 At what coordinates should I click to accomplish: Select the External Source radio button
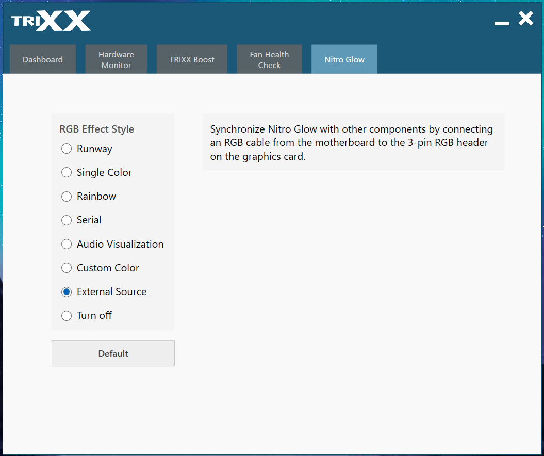[x=67, y=292]
